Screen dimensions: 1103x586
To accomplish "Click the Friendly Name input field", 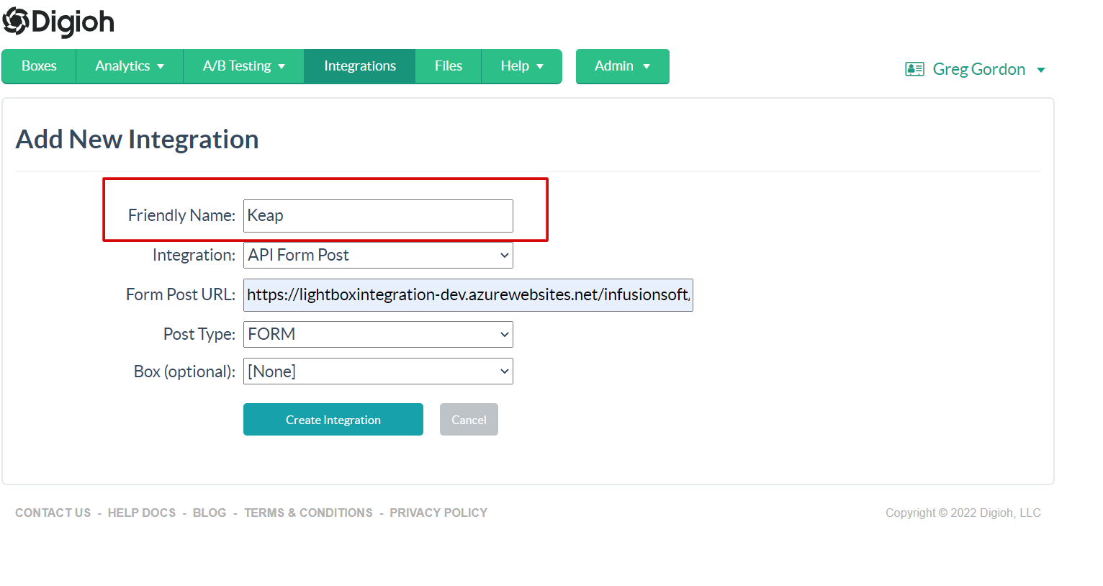I will coord(378,216).
